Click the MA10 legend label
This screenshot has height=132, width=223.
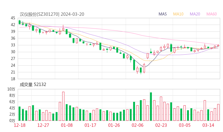pos(178,14)
